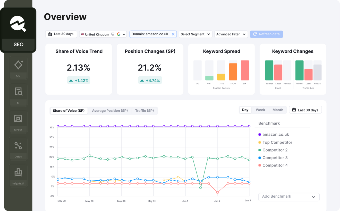The image size is (340, 211).
Task: Open the AIO sidebar icon
Action: click(18, 68)
